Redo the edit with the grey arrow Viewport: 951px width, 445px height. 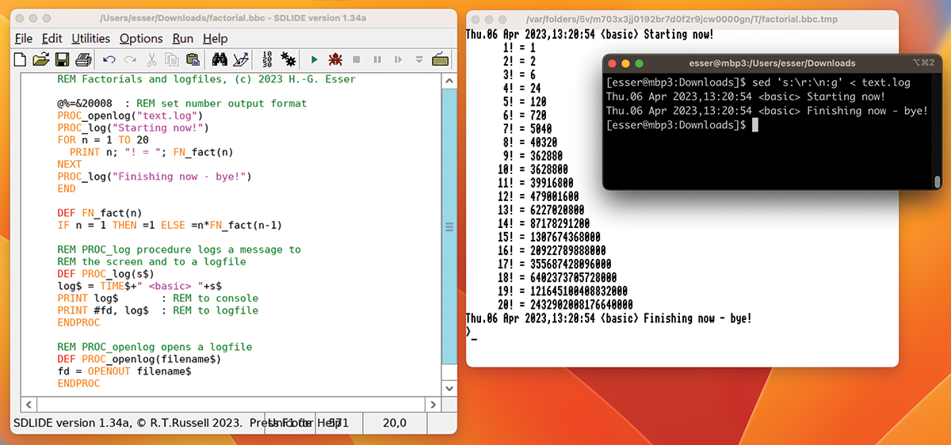click(x=130, y=59)
